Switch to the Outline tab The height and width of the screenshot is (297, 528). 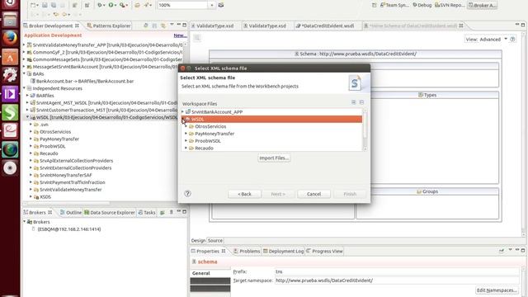click(71, 213)
